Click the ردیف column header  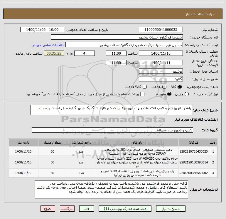[x=213, y=143]
